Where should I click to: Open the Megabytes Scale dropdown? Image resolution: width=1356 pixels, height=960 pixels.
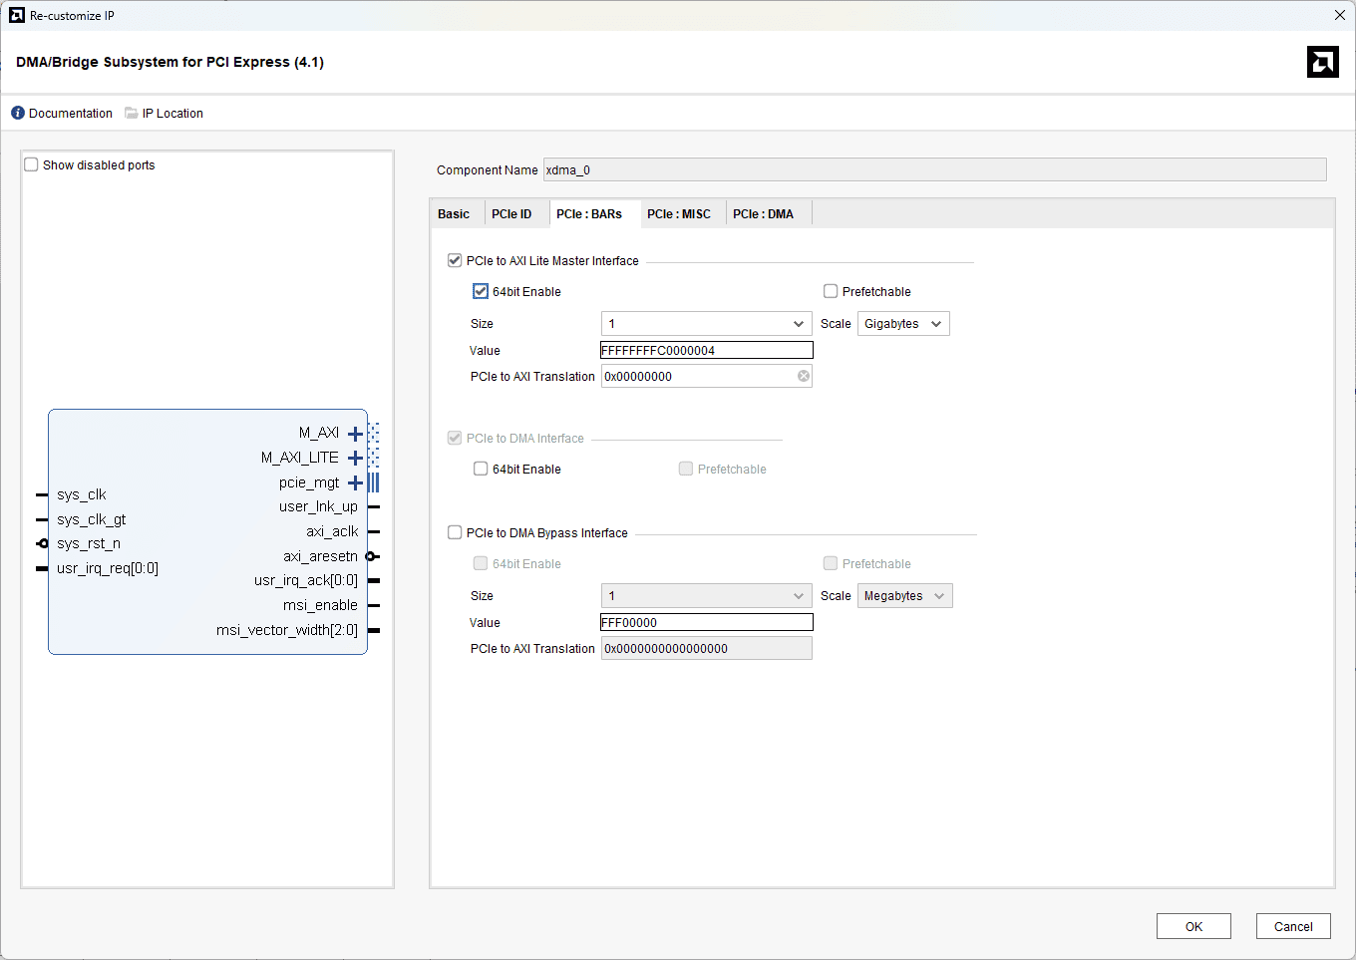tap(904, 596)
